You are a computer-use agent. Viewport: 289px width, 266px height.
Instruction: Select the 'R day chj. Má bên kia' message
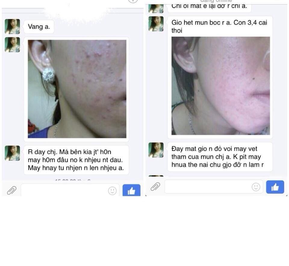click(x=76, y=160)
